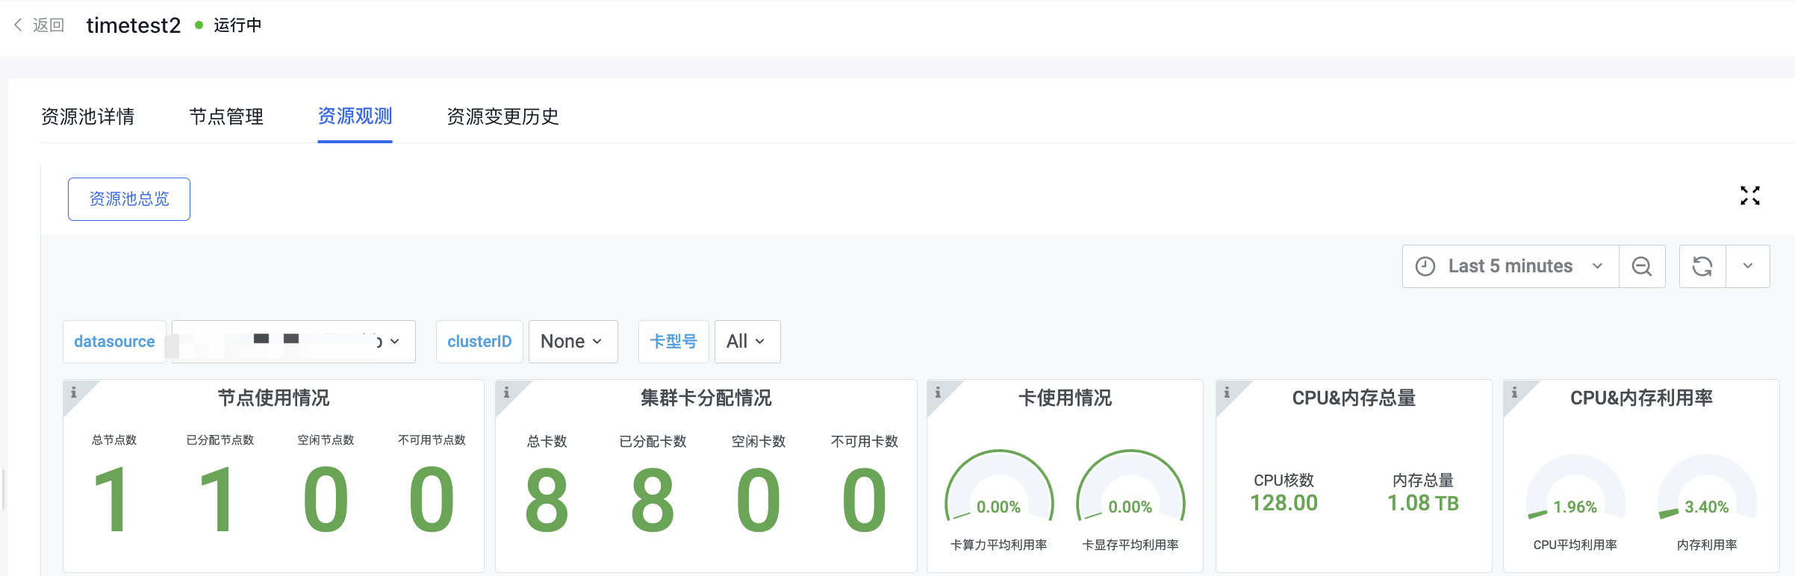This screenshot has width=1795, height=576.
Task: Show info icon on 集群卡分配情况 panel
Action: point(506,392)
